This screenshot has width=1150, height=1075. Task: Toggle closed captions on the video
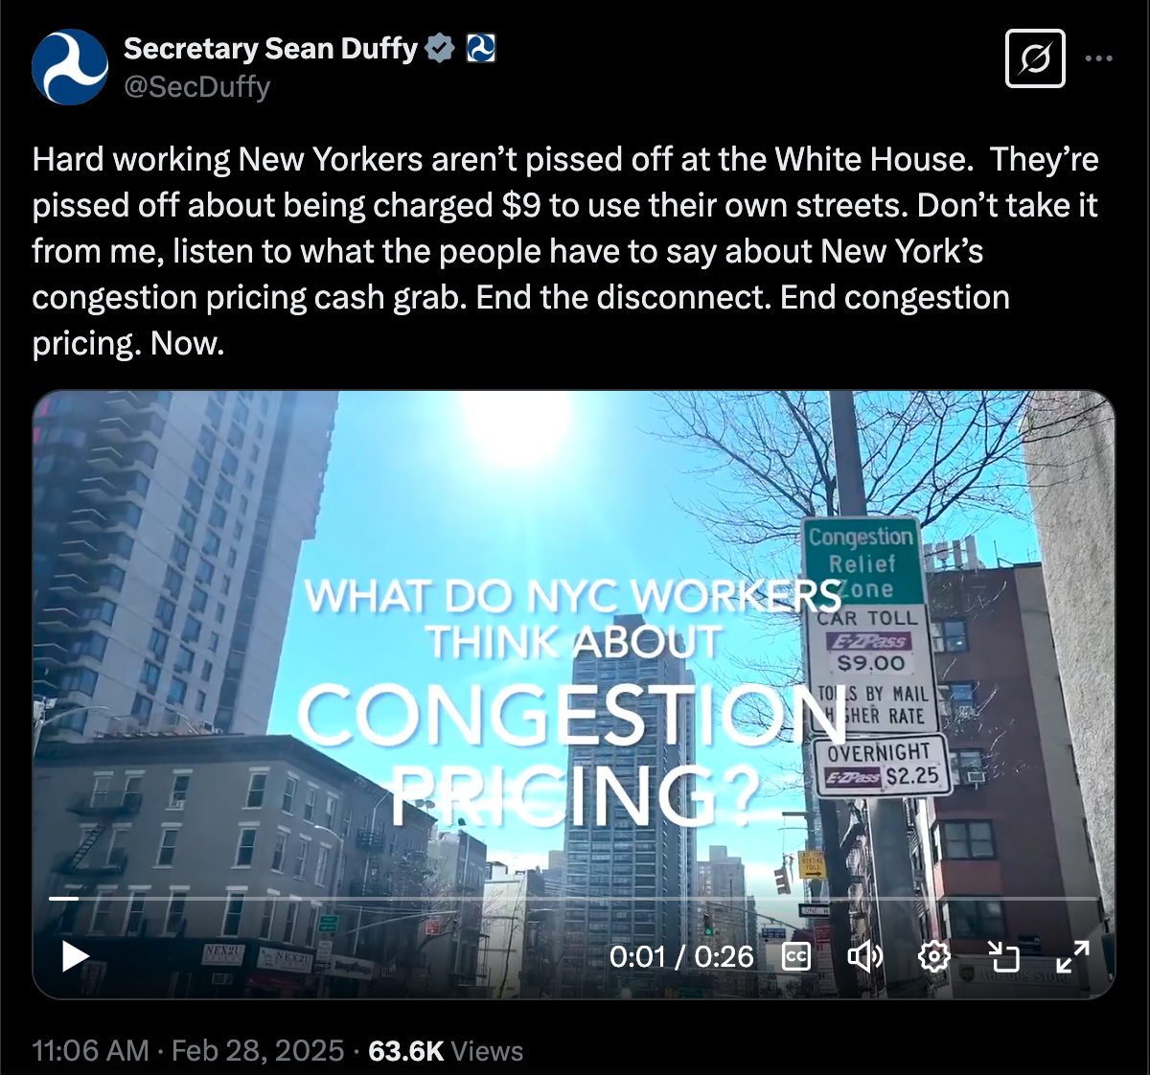point(796,956)
